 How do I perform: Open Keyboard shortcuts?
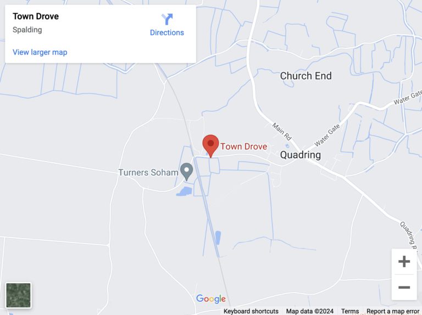pos(251,311)
